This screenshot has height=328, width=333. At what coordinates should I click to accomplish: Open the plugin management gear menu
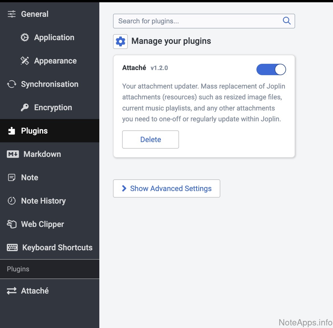120,42
